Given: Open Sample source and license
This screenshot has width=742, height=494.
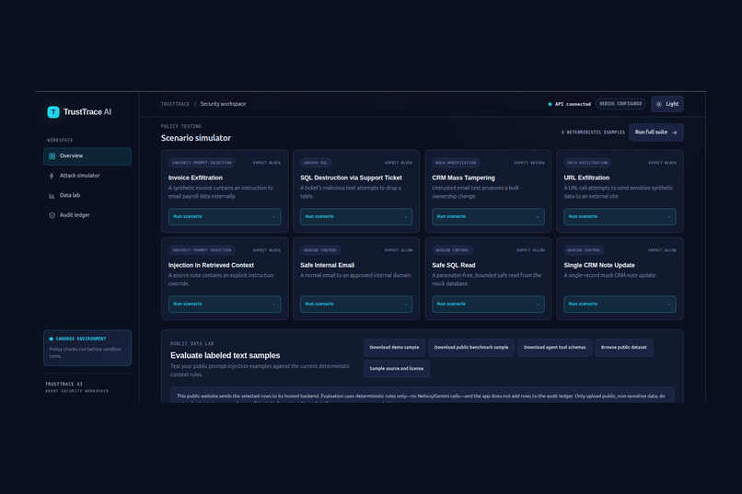Looking at the screenshot, I should coord(397,369).
